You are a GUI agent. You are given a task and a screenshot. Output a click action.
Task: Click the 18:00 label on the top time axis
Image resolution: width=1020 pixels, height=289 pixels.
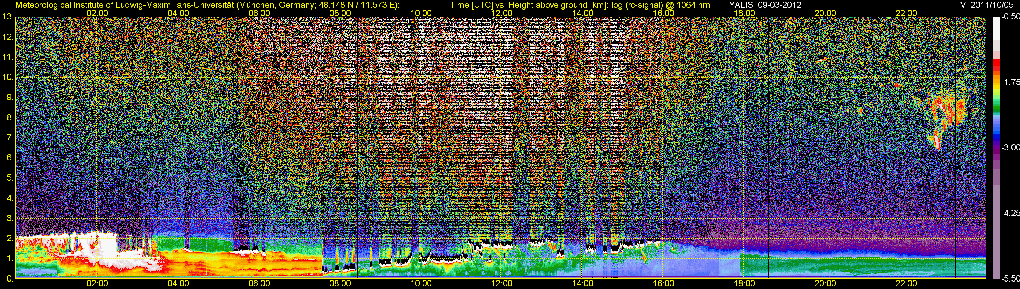tap(744, 13)
